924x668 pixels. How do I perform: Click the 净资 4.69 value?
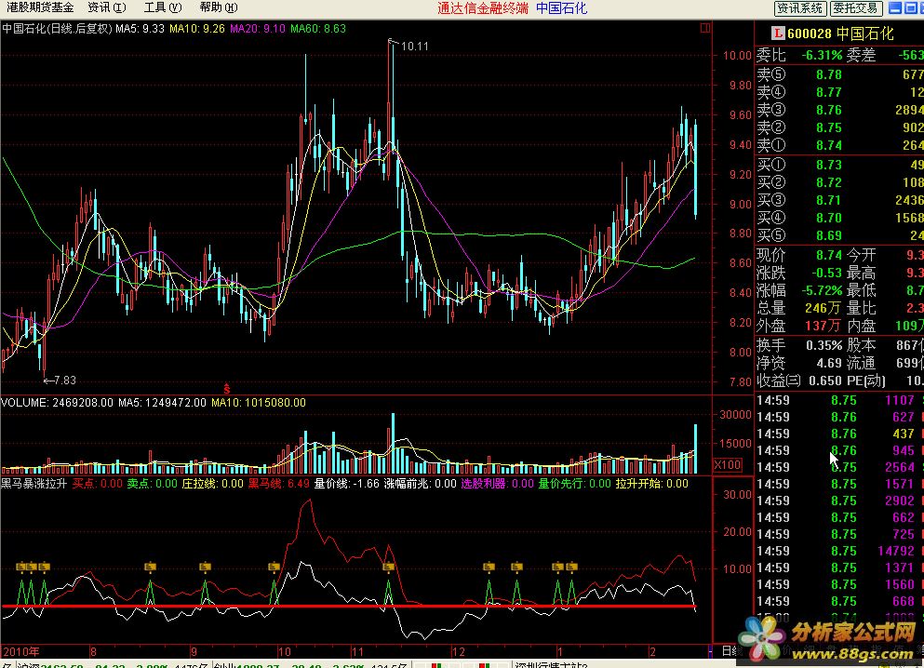(x=829, y=363)
